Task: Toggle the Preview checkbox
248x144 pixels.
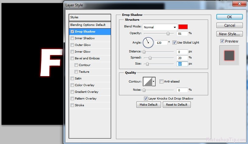Action: pyautogui.click(x=222, y=41)
